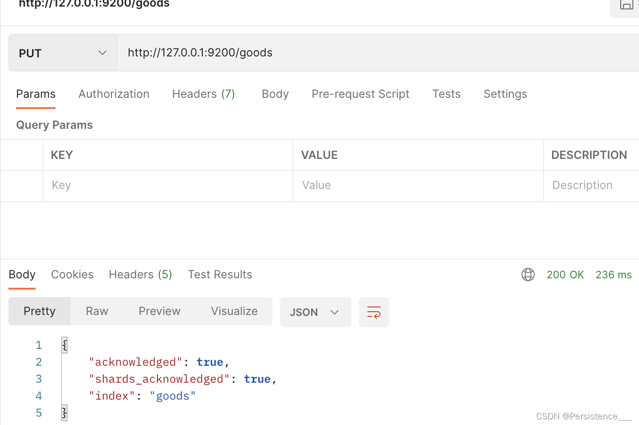Viewport: 639px width, 425px height.
Task: Click the globe network icon near 200 OK
Action: [x=528, y=275]
